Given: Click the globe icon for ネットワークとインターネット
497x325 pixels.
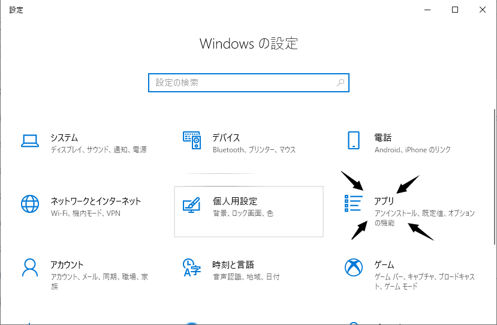Looking at the screenshot, I should pyautogui.click(x=30, y=203).
